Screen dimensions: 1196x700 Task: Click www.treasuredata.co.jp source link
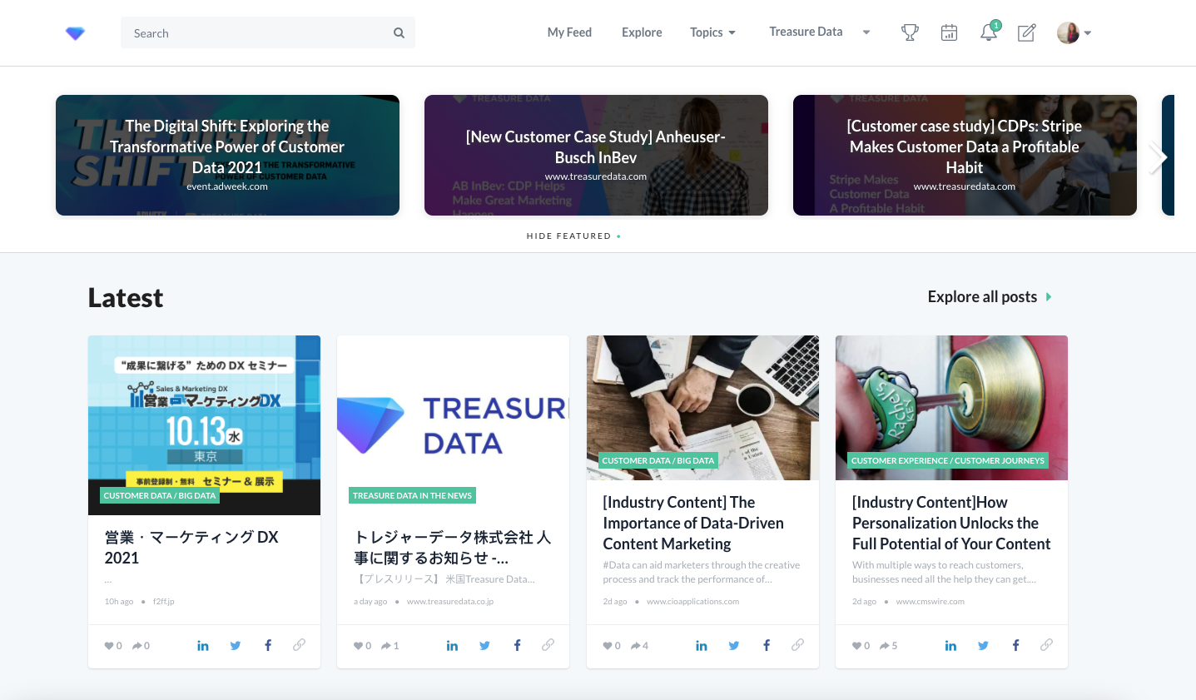[450, 602]
